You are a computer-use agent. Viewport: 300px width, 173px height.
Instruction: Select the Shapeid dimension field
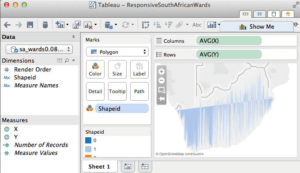point(25,78)
